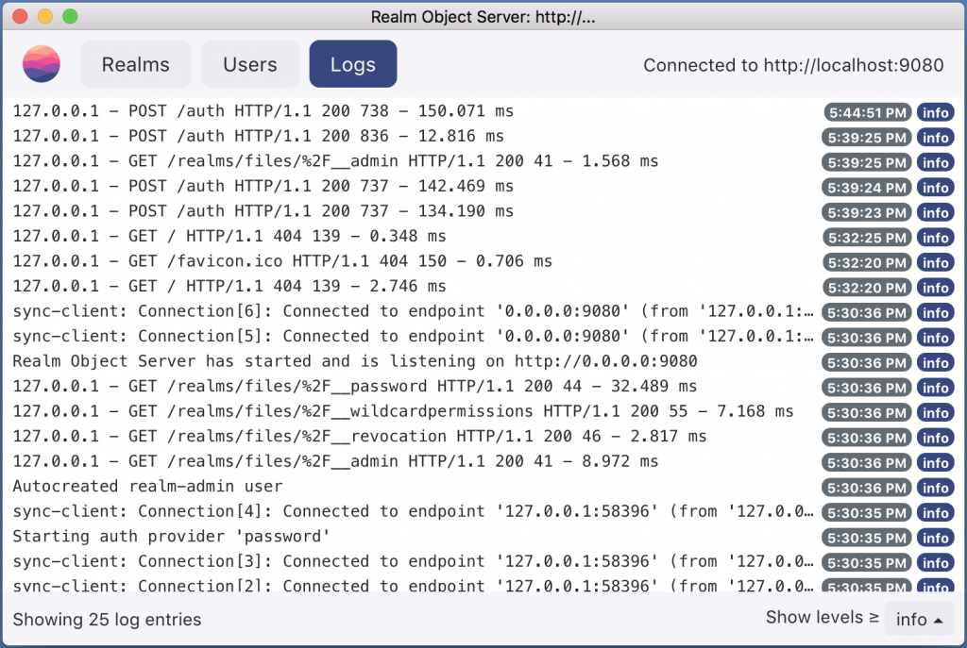Select the Logs tab
This screenshot has width=967, height=648.
pos(353,64)
